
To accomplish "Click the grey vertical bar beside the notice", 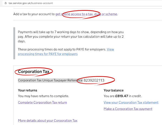I will pyautogui.click(x=14, y=43).
